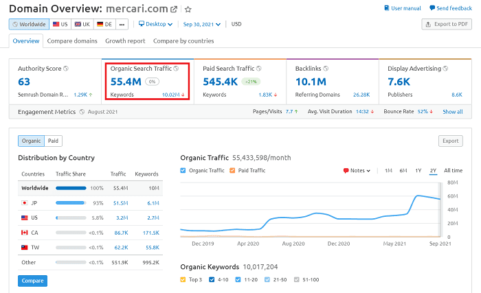Click the 545.4K paid traffic value
The image size is (481, 293).
click(x=221, y=82)
